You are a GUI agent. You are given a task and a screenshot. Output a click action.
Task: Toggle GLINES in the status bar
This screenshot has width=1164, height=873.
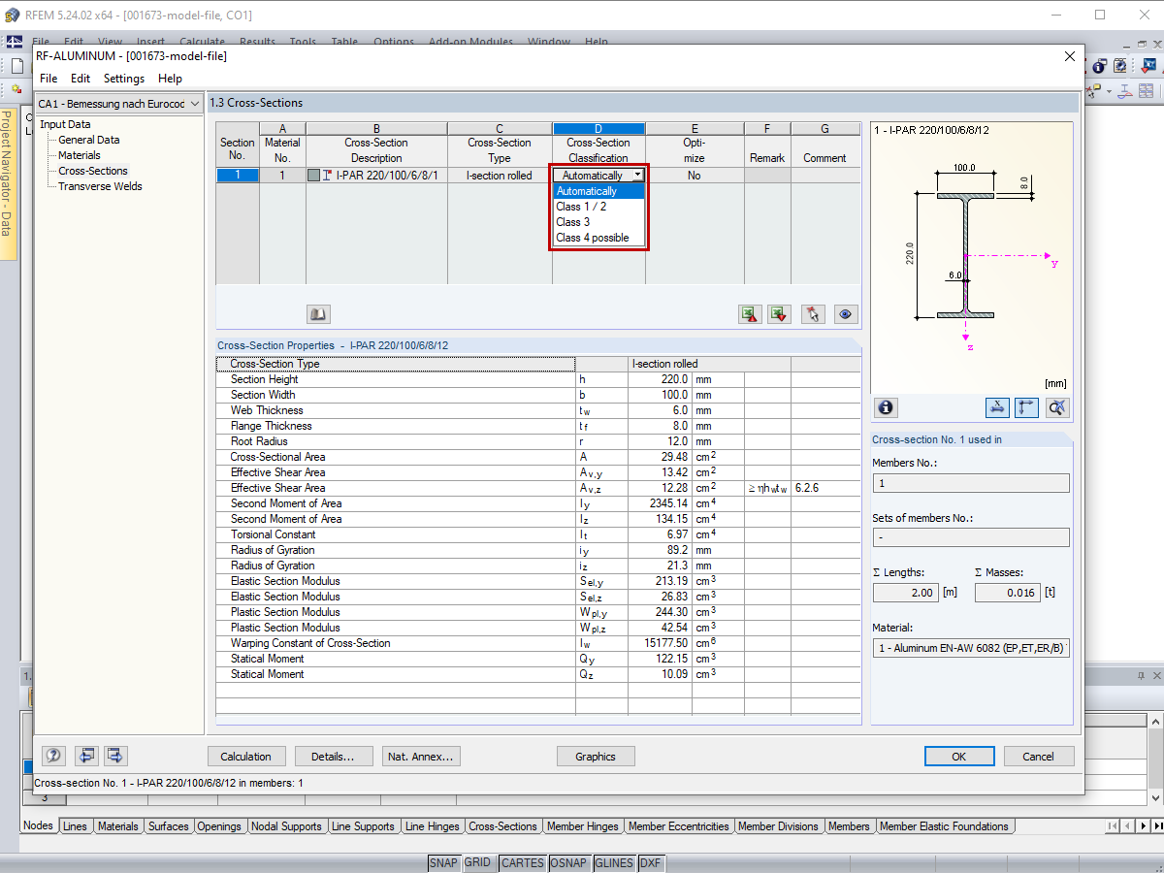coord(614,863)
